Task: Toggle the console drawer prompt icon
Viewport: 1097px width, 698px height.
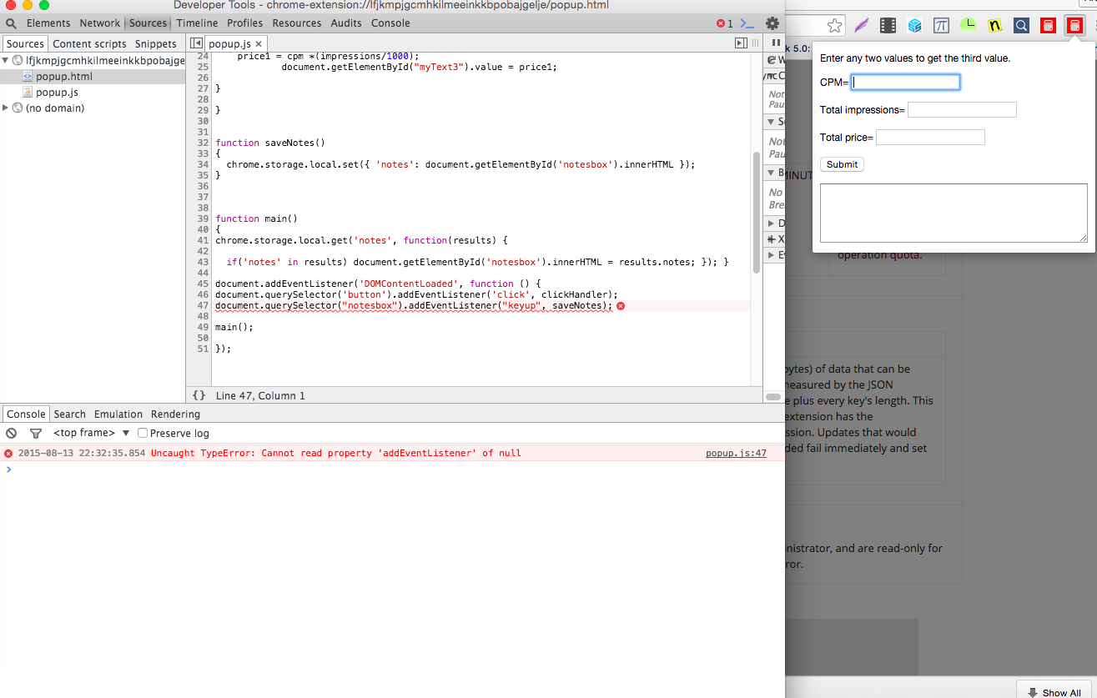Action: point(747,23)
